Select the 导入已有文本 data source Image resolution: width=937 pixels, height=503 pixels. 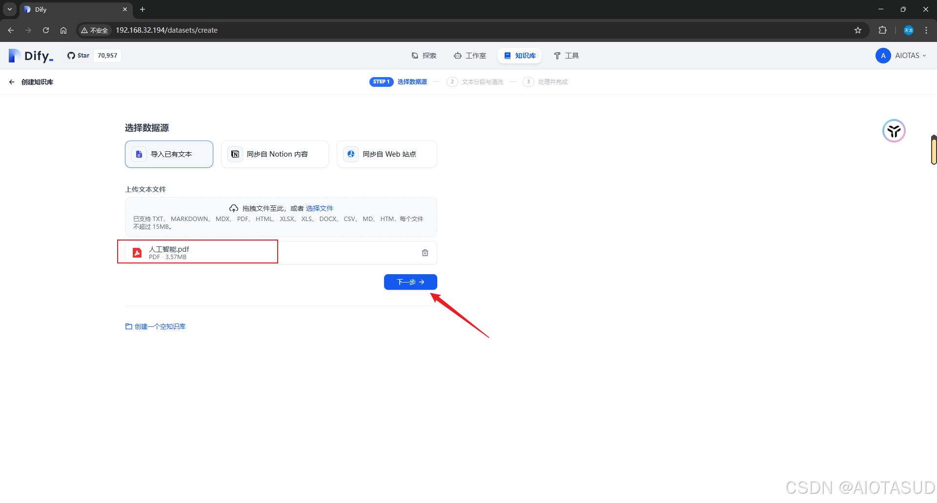(168, 154)
